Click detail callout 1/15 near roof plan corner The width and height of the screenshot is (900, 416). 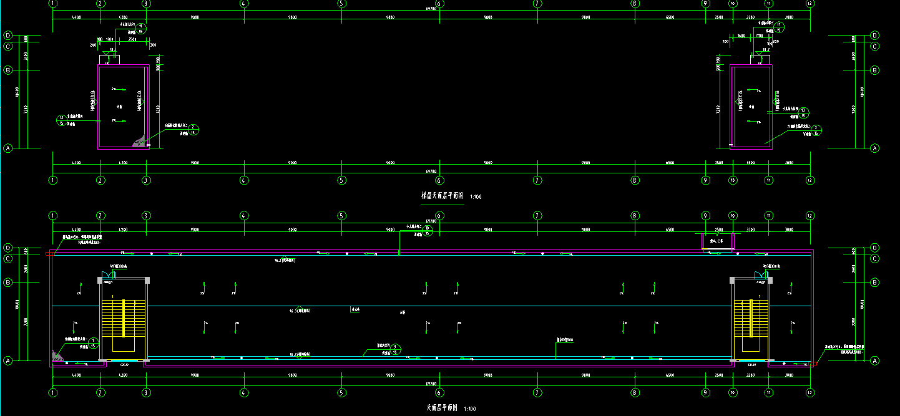(94, 342)
